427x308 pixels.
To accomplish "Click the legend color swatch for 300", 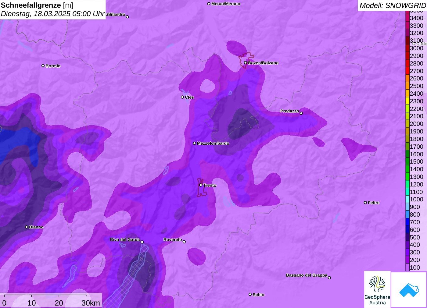I will point(407,252).
